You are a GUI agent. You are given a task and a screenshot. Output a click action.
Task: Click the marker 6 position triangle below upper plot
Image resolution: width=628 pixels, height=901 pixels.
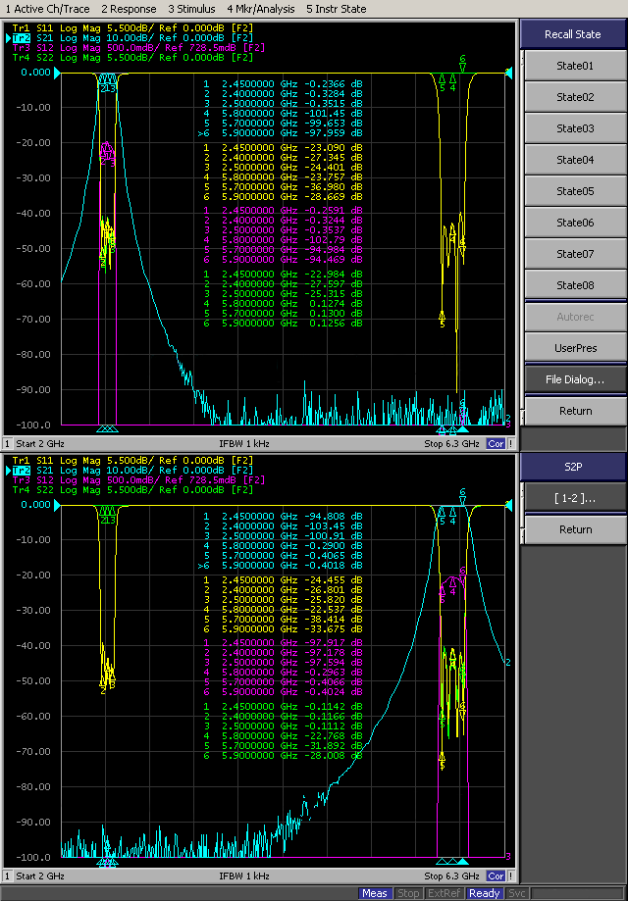pos(463,429)
